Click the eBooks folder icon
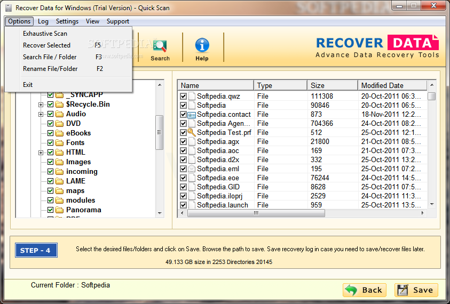This screenshot has width=450, height=304. (59, 133)
